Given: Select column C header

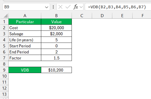Looking at the screenshot, I should click(82, 16).
